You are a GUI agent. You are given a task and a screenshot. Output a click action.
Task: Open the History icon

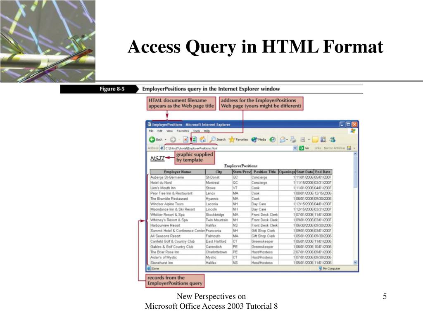273,140
